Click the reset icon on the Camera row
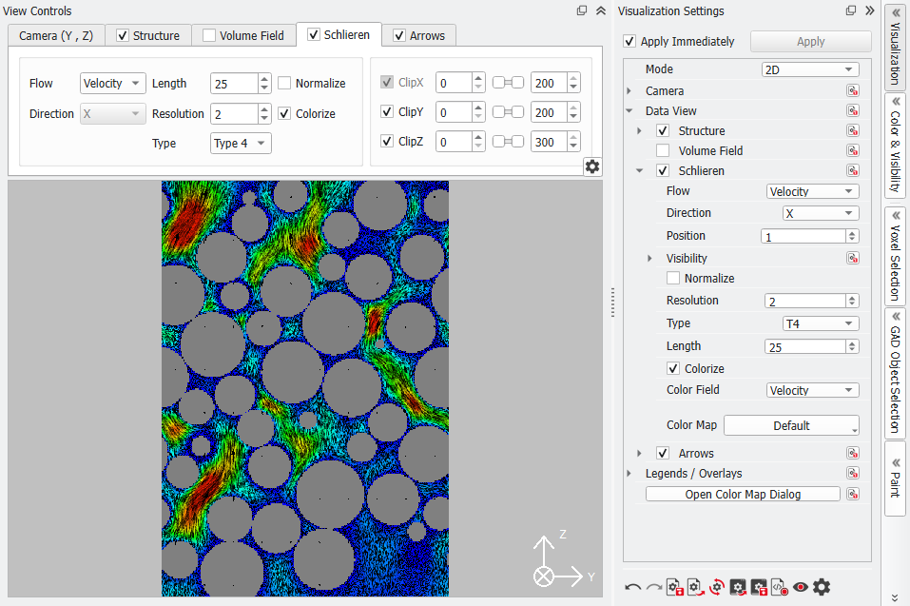 click(853, 90)
